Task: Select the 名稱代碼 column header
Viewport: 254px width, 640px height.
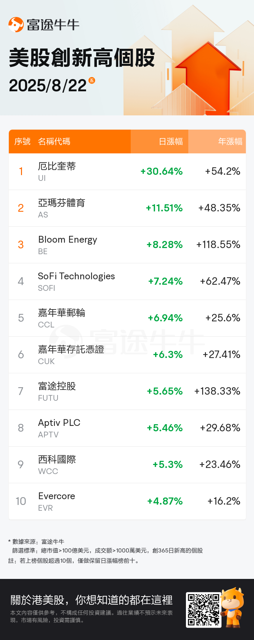Action: pos(54,142)
